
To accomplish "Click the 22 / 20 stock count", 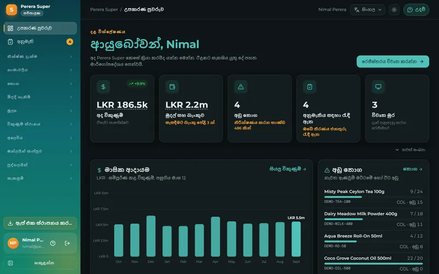I will pyautogui.click(x=415, y=258).
